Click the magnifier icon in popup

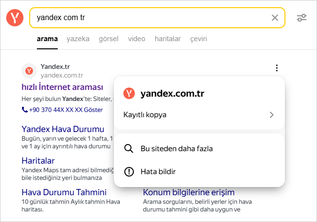click(128, 148)
